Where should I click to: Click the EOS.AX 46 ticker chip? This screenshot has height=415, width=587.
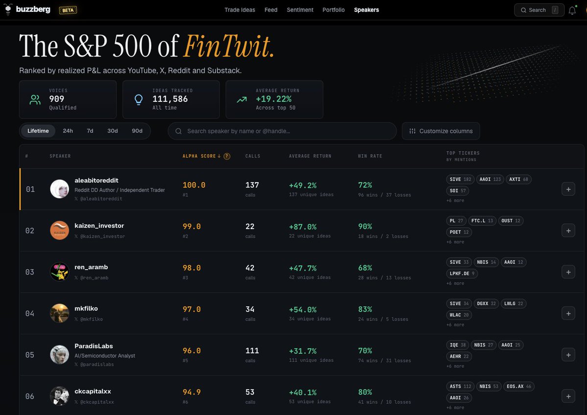click(x=518, y=387)
